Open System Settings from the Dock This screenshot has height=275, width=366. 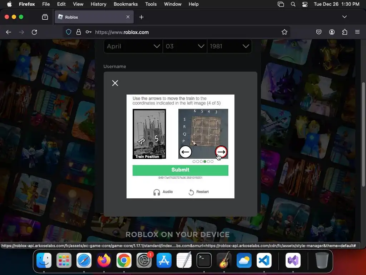pyautogui.click(x=144, y=260)
